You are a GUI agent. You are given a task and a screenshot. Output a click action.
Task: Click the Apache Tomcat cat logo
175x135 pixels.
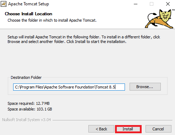tap(160, 19)
